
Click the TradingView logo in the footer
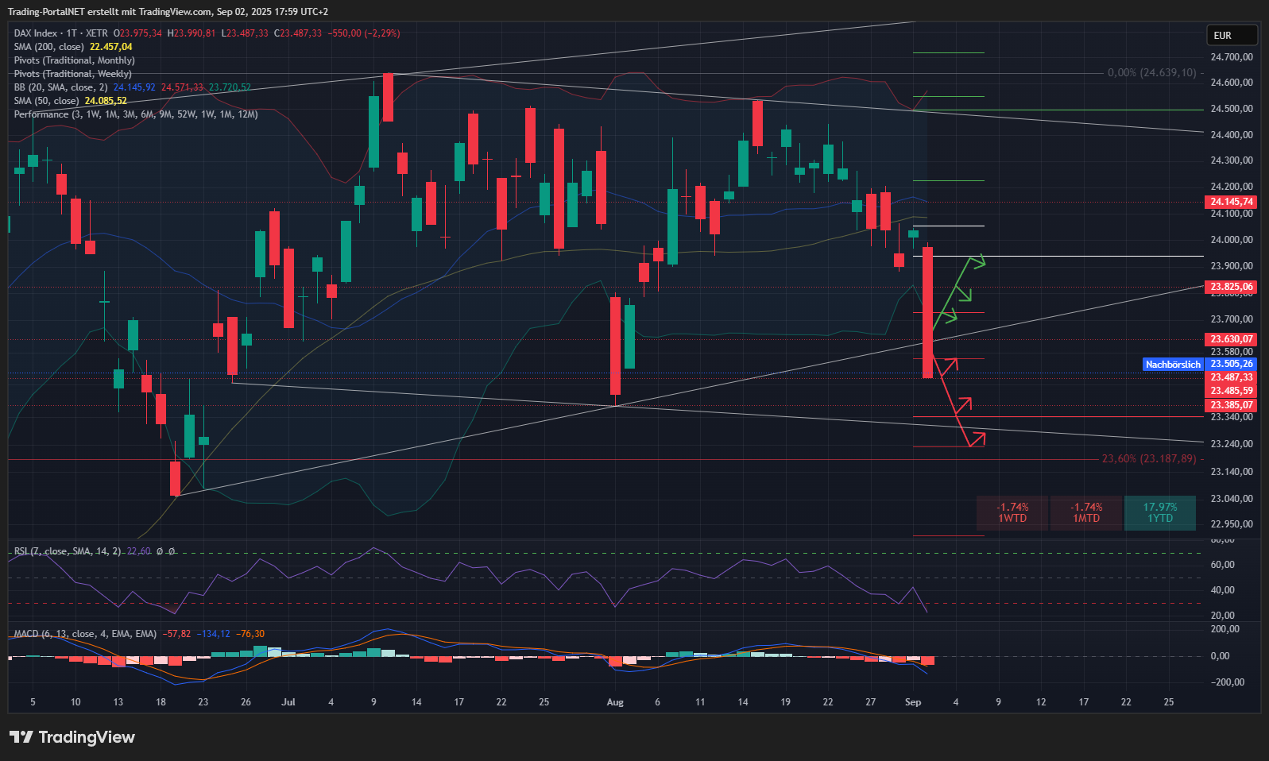(x=72, y=737)
